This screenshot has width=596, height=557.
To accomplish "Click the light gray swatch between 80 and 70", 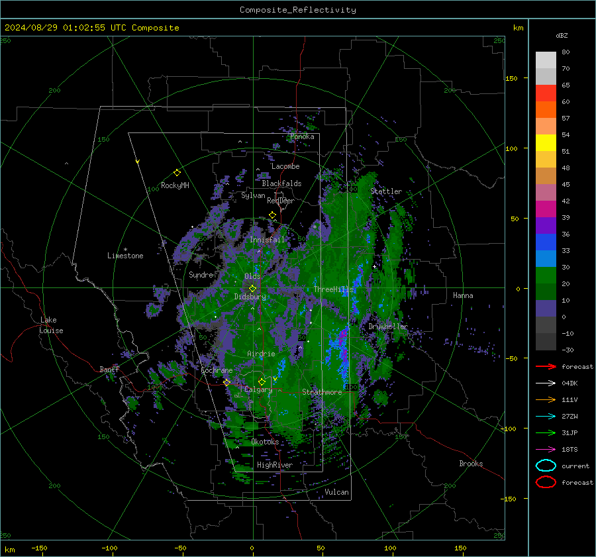I will [x=546, y=60].
